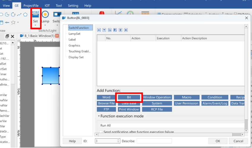Select the Lamp tool icon
The width and height of the screenshot is (252, 148).
pos(45,14)
